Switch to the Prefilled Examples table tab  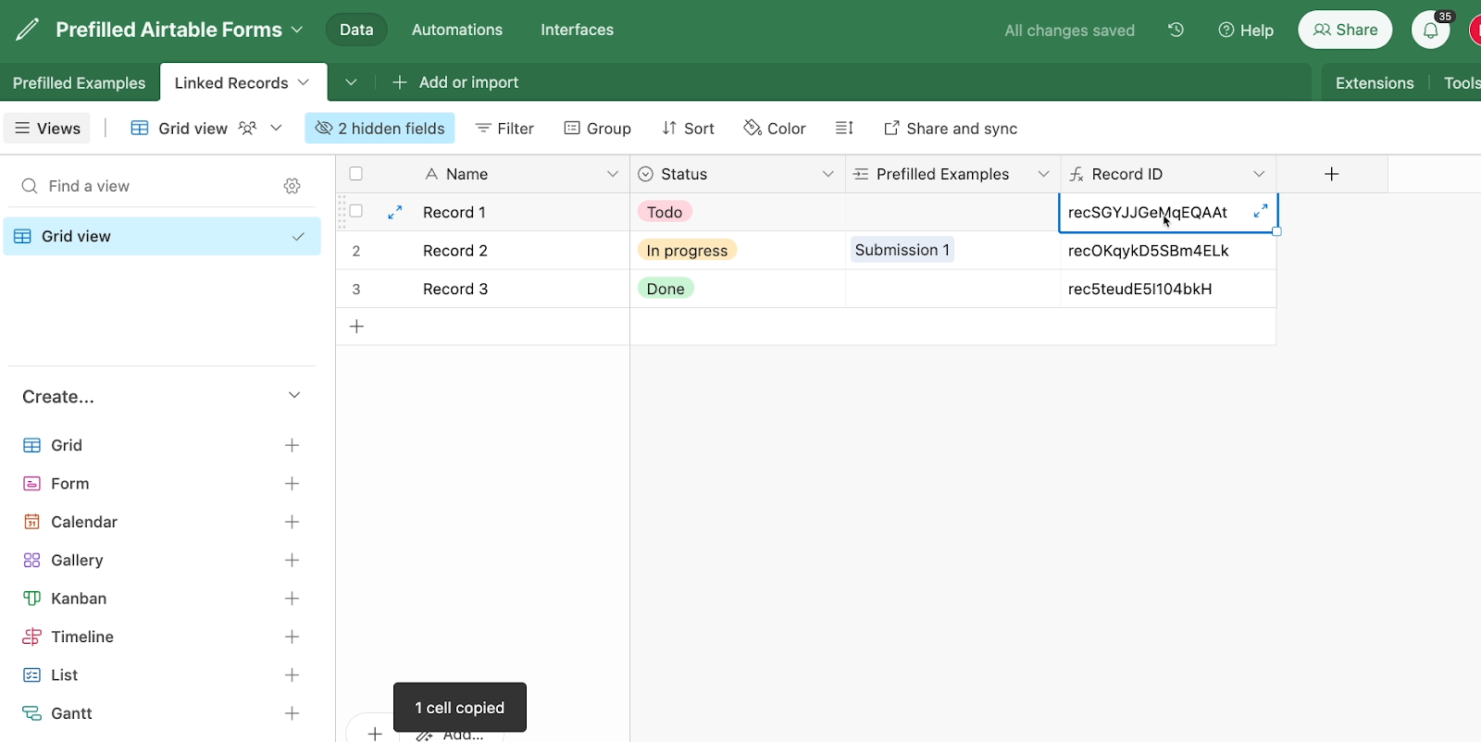80,83
